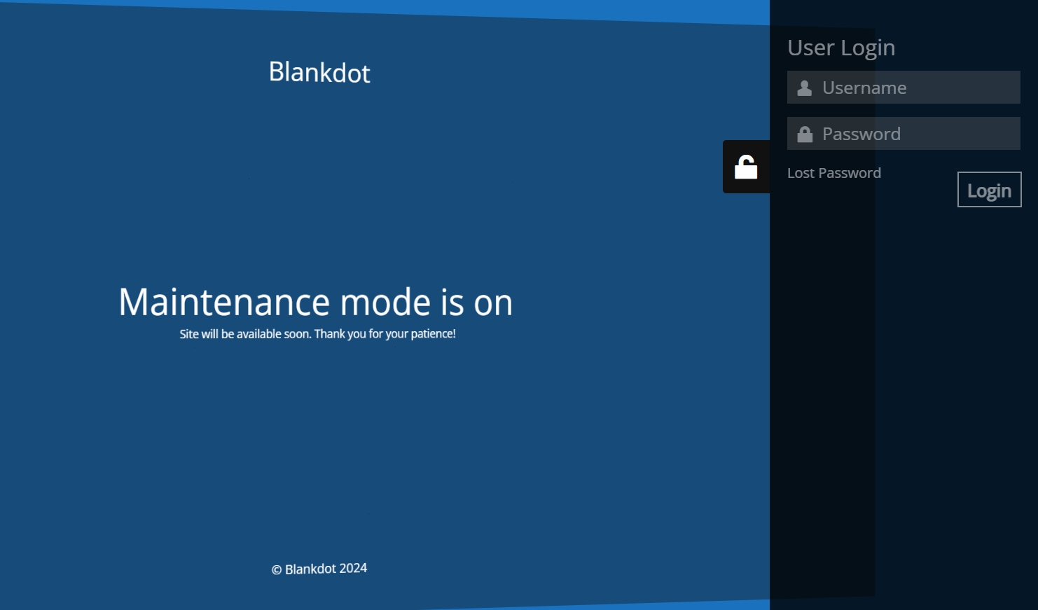Open the Lost Password link
This screenshot has width=1038, height=610.
(x=833, y=173)
